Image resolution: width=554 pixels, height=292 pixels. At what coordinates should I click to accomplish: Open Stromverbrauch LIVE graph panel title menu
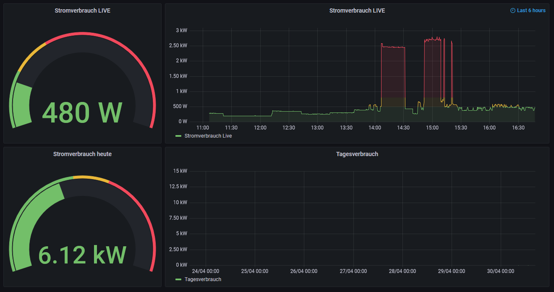click(x=357, y=10)
